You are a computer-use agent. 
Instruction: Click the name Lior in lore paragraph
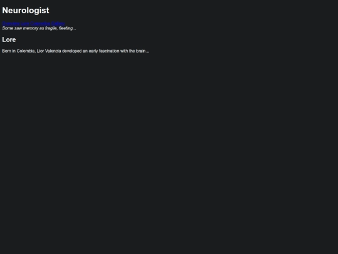(x=40, y=51)
